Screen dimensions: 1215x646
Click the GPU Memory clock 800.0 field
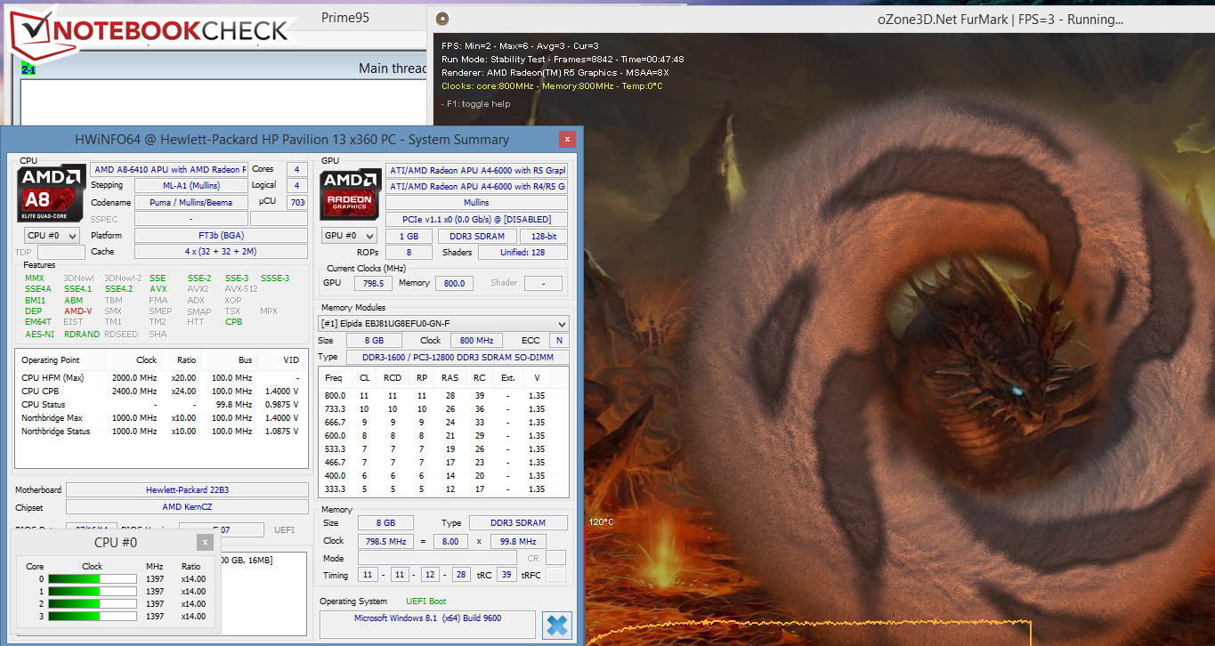point(454,283)
